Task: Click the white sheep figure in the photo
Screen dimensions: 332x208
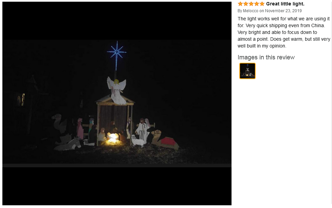Action: [138, 140]
